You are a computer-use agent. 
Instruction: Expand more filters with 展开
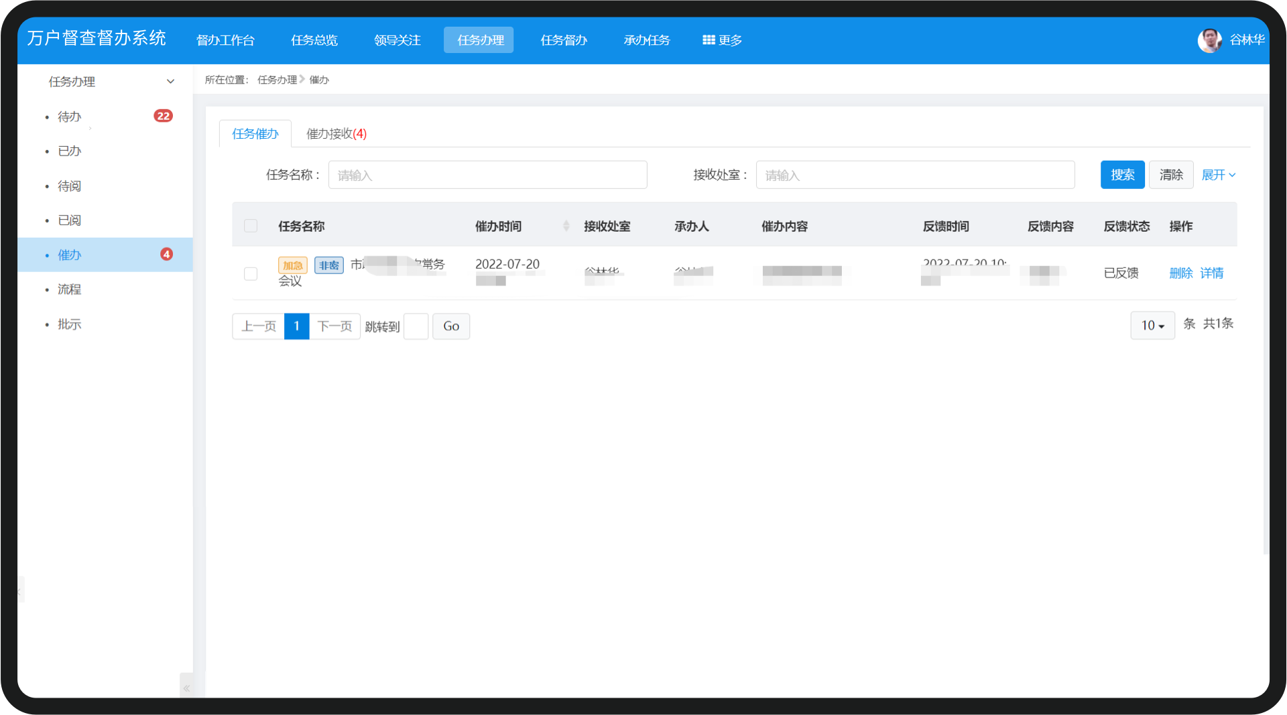click(x=1218, y=175)
